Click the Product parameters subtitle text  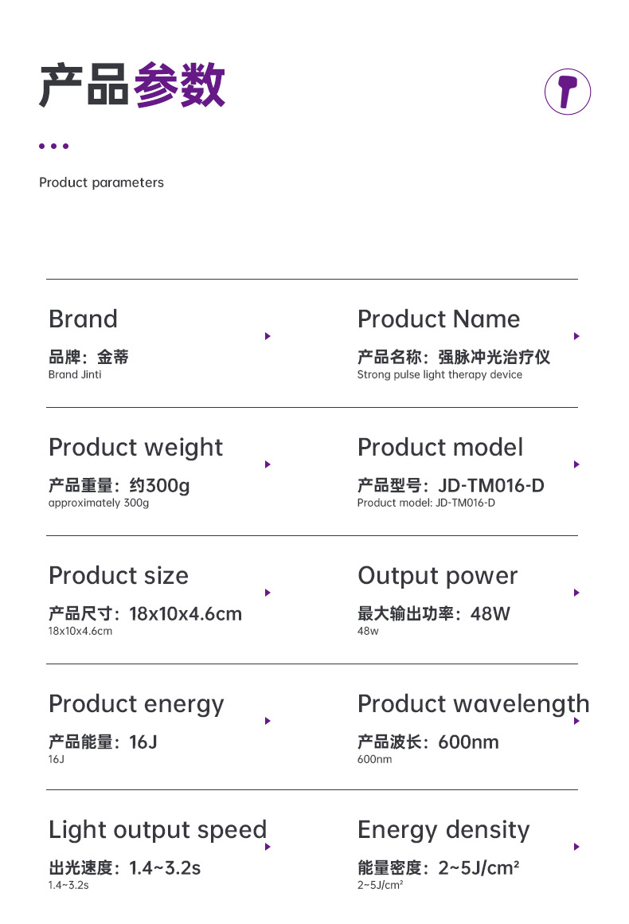(x=101, y=182)
